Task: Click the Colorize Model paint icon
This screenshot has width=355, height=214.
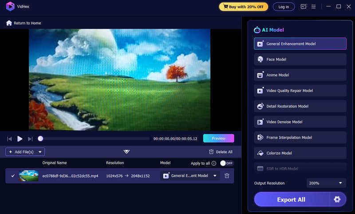Action: click(260, 153)
